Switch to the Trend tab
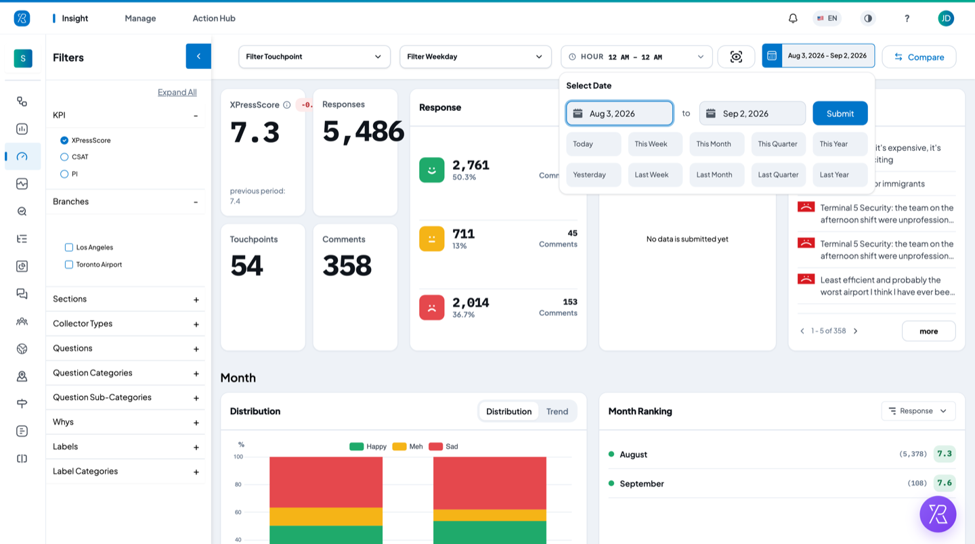975x544 pixels. click(x=557, y=411)
